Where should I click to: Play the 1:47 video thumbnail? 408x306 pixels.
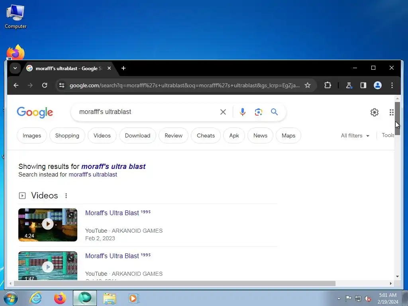pyautogui.click(x=48, y=266)
